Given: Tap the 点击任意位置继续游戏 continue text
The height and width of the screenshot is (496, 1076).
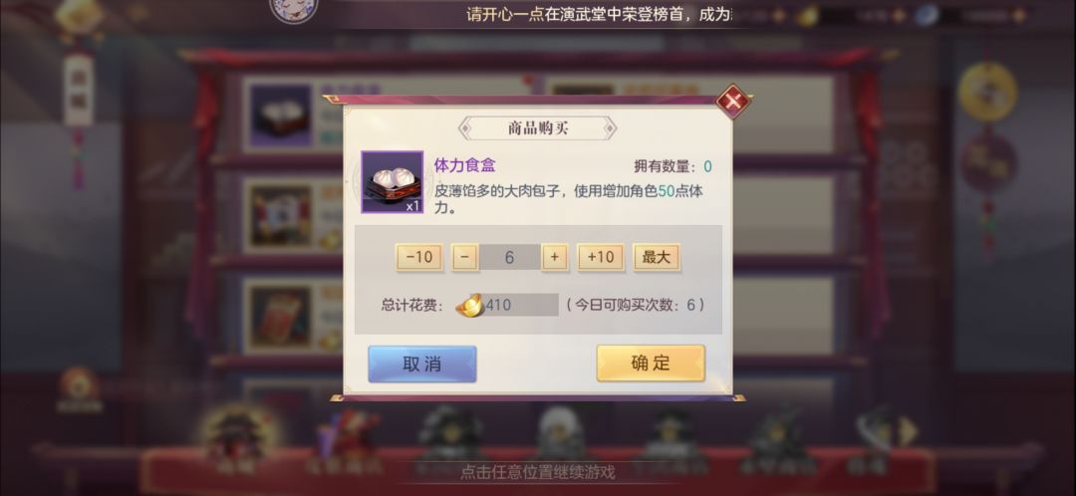Looking at the screenshot, I should pos(537,472).
